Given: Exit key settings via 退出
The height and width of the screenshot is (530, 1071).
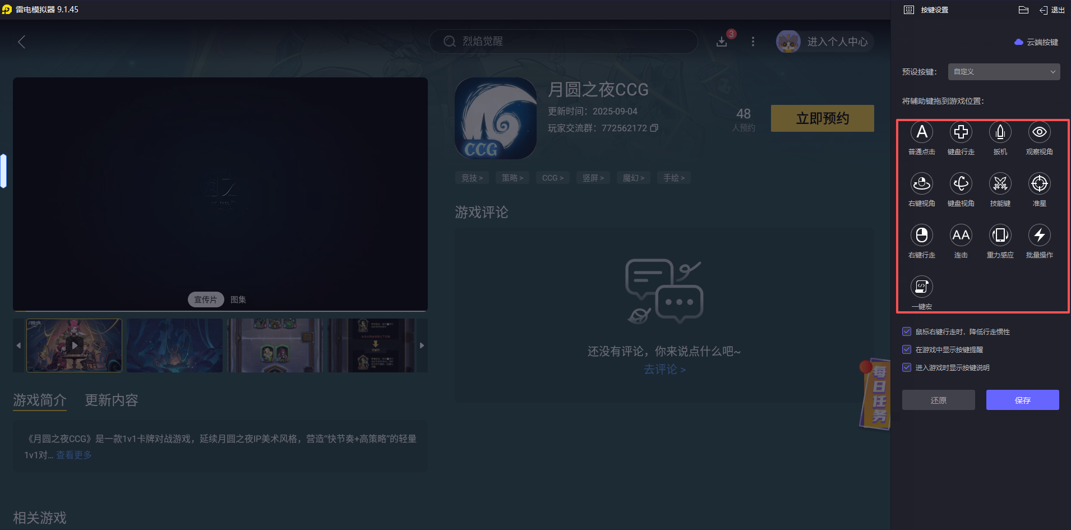Looking at the screenshot, I should pos(1052,10).
